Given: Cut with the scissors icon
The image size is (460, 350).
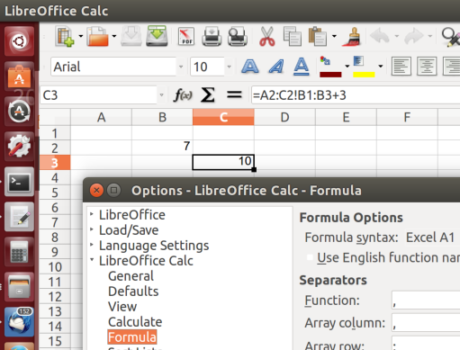Looking at the screenshot, I should tap(266, 36).
